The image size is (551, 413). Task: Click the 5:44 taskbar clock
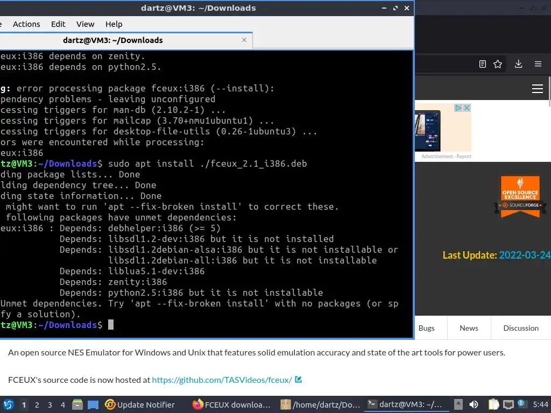[540, 404]
